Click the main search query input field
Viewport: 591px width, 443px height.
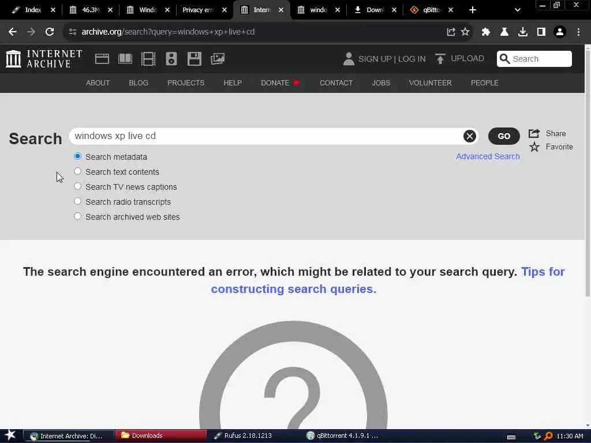[x=274, y=136]
